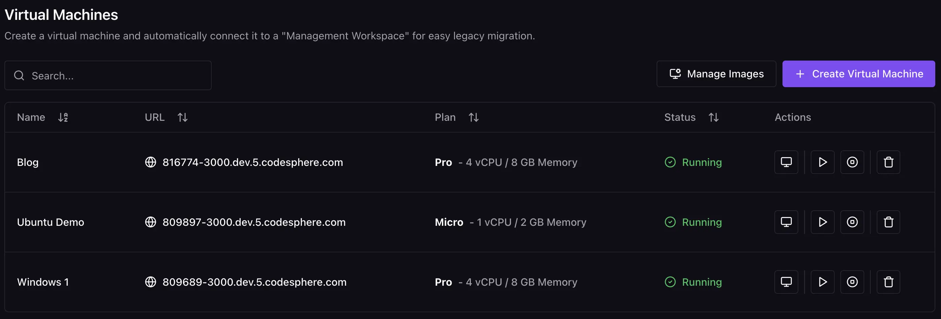Open the link 816774-3000.dev.5.codesphere.com
941x319 pixels.
(x=252, y=162)
